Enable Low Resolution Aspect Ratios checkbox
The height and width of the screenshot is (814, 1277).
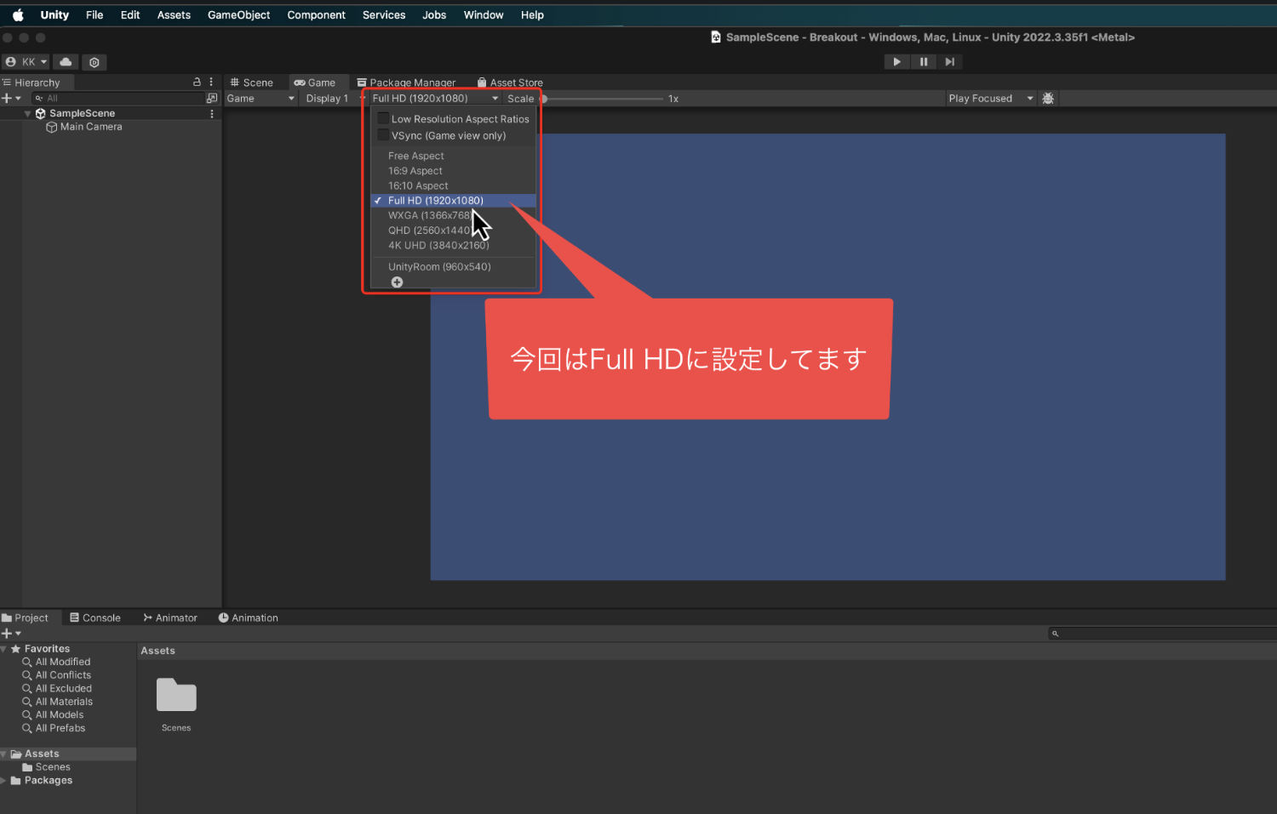[x=383, y=119]
